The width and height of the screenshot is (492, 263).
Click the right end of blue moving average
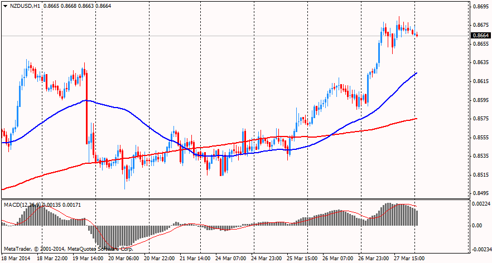click(x=416, y=73)
